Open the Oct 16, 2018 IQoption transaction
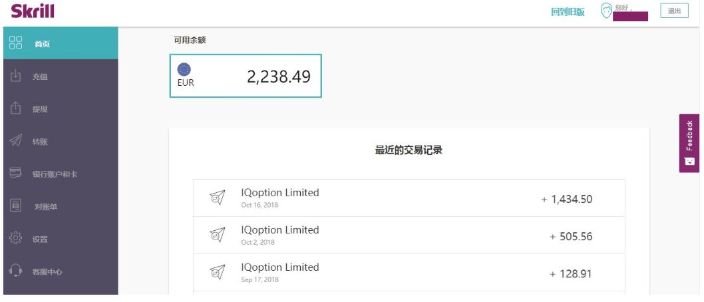Image resolution: width=704 pixels, height=302 pixels. tap(409, 198)
